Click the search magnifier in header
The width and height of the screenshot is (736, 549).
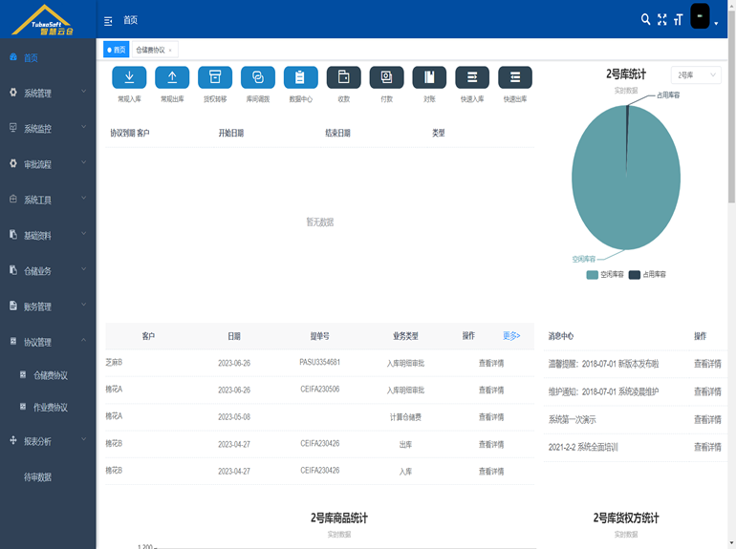click(645, 19)
